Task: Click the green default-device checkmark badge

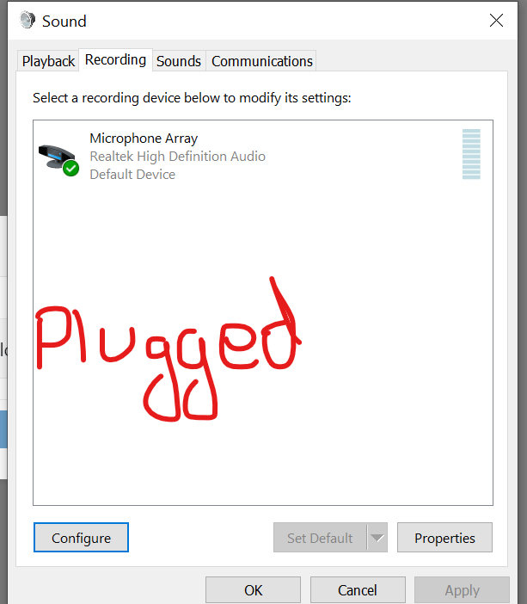Action: pos(71,169)
